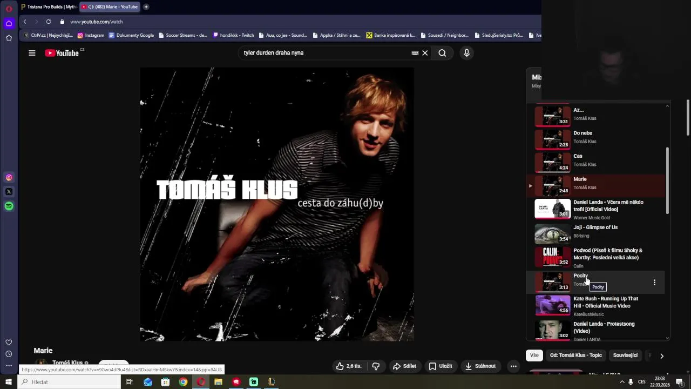Click the playlist panel scrollbar
The image size is (691, 389).
coord(668,180)
